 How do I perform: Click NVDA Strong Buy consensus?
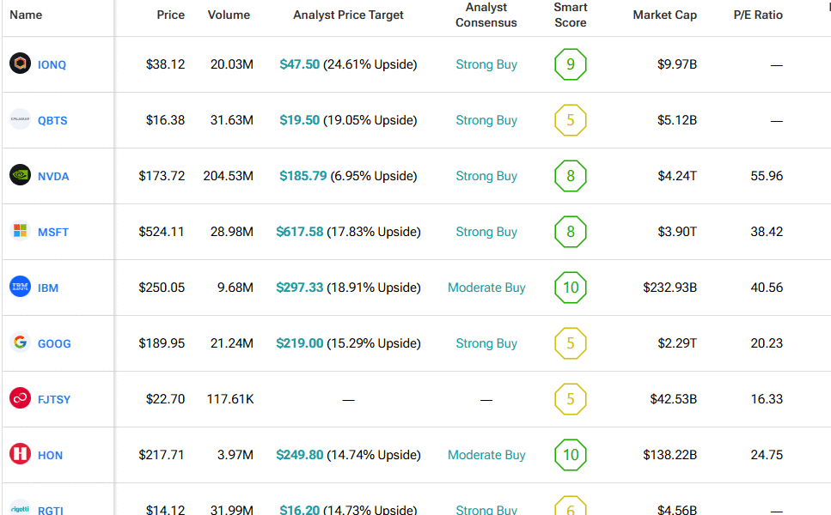pos(486,176)
